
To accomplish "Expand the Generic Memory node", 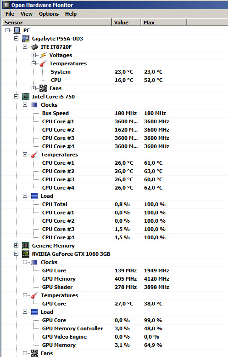I will click(x=16, y=246).
